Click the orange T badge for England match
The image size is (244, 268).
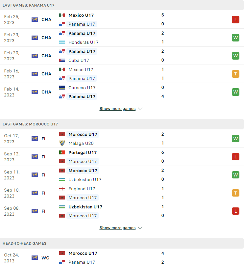(235, 193)
